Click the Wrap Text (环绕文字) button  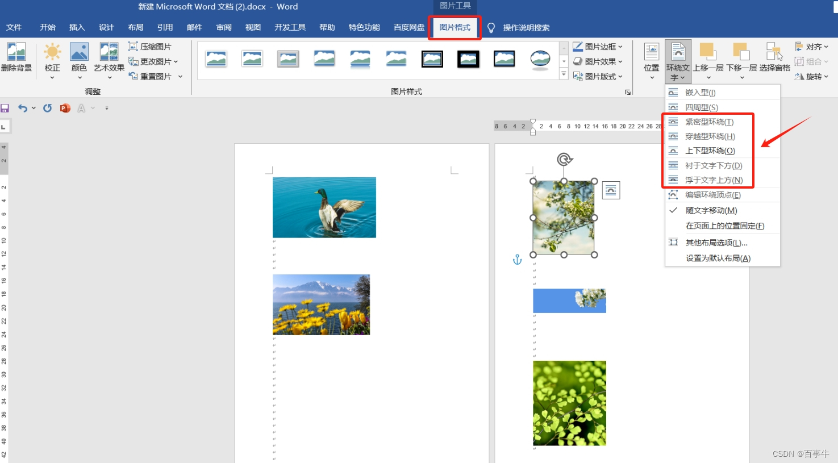pyautogui.click(x=678, y=61)
